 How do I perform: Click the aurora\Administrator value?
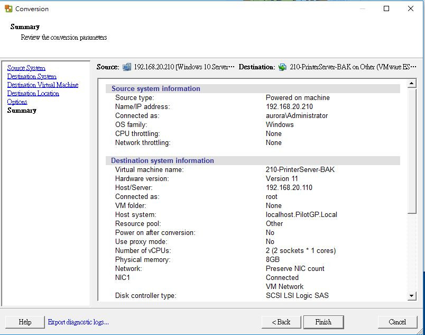tap(297, 115)
